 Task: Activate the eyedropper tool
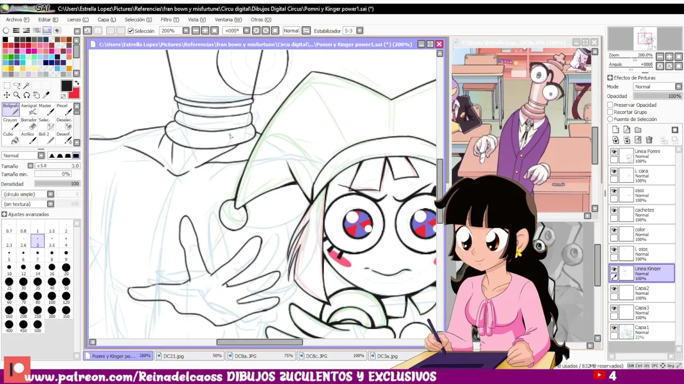pos(46,95)
